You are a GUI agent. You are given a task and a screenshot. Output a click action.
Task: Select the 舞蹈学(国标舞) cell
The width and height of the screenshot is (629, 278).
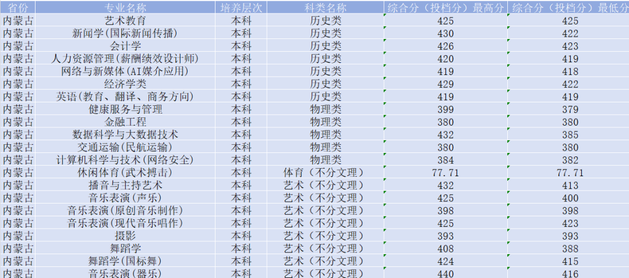coord(125,261)
